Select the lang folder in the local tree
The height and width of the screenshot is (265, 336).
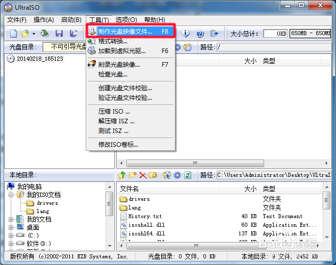(x=43, y=211)
